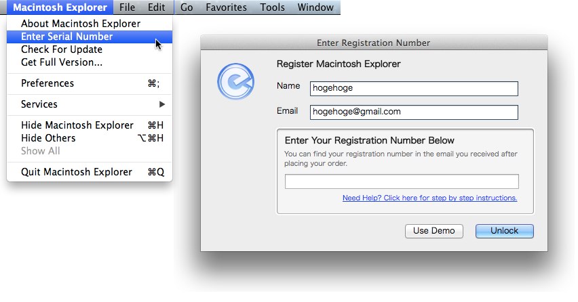Screen dimensions: 578x302
Task: Choose About Macintosh Explorer
Action: tap(90, 24)
